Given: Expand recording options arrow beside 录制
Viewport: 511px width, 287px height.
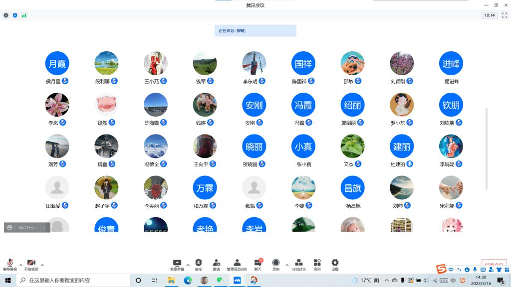Looking at the screenshot, I should tap(286, 265).
